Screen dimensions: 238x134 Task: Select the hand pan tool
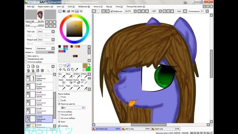click(73, 70)
